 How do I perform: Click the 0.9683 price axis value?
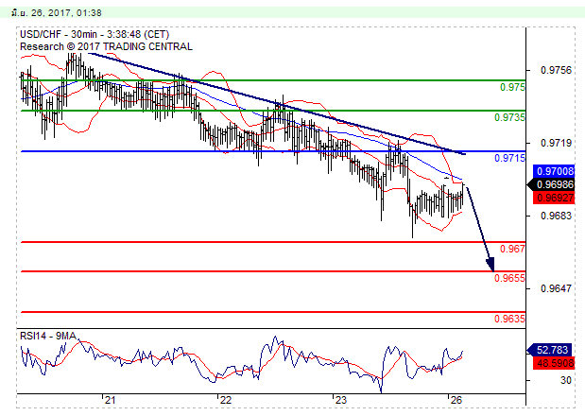tap(556, 216)
